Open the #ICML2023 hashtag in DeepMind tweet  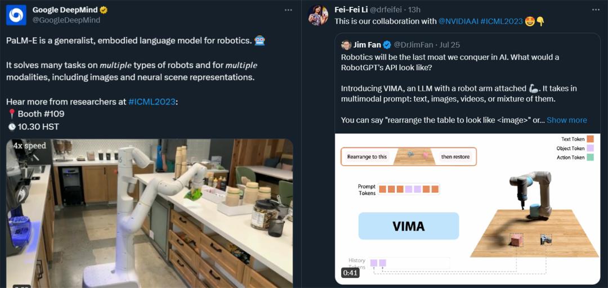coord(152,101)
